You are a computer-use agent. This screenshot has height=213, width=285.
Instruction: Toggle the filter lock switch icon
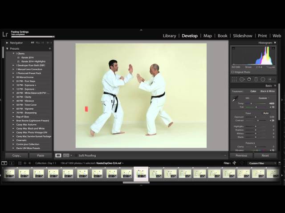point(280,163)
